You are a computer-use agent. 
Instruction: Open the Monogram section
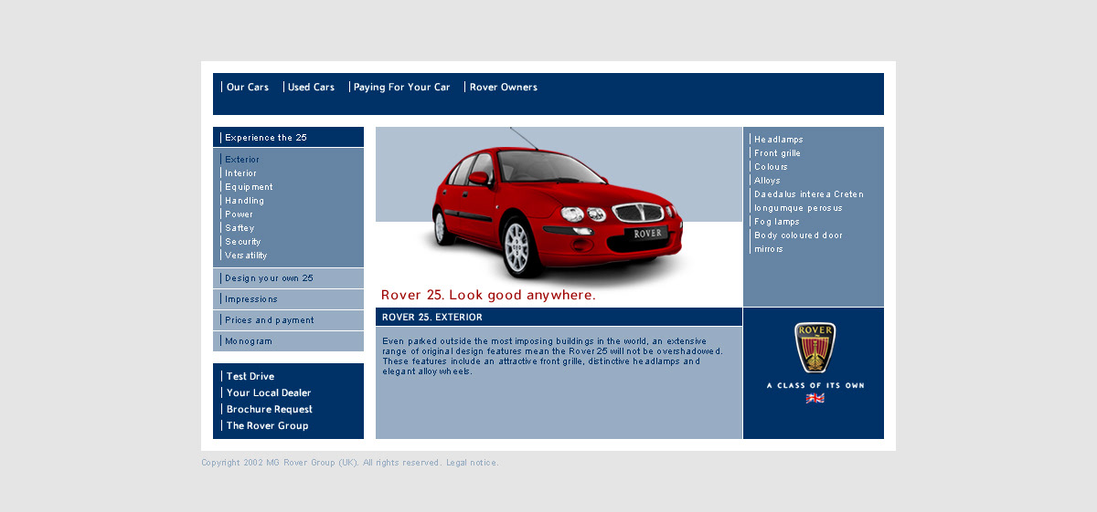coord(249,341)
